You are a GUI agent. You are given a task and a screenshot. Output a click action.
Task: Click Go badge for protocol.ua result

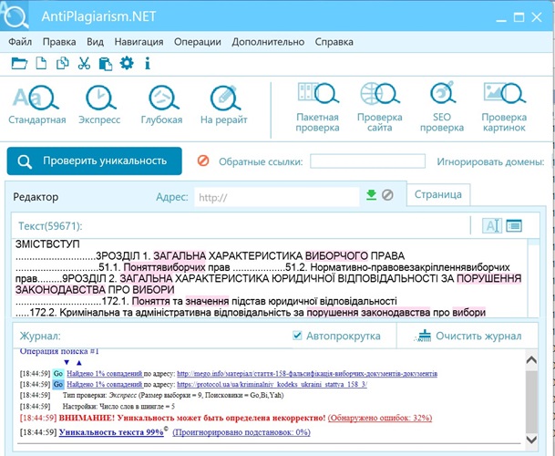tap(58, 385)
